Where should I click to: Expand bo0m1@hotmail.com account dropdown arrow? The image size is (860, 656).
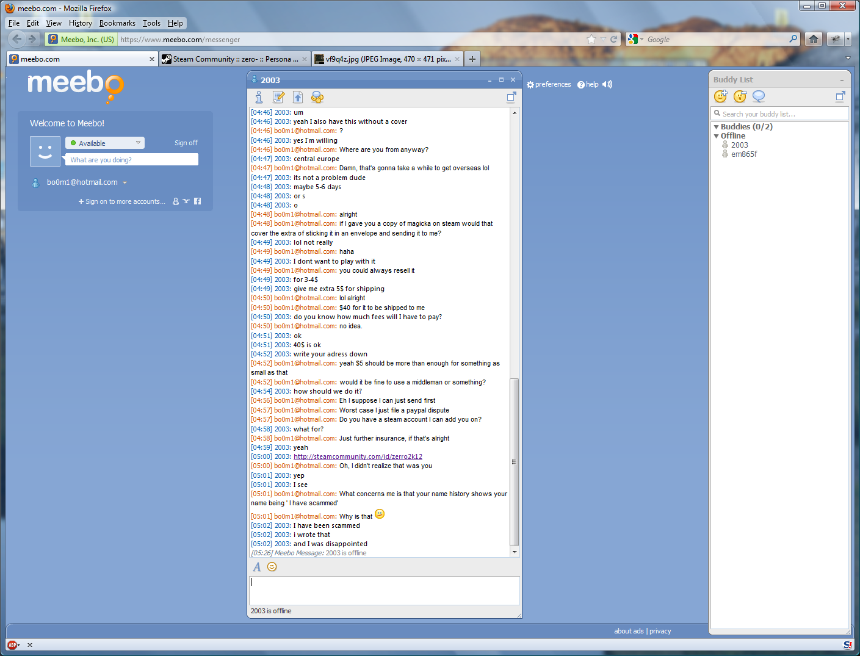click(125, 182)
